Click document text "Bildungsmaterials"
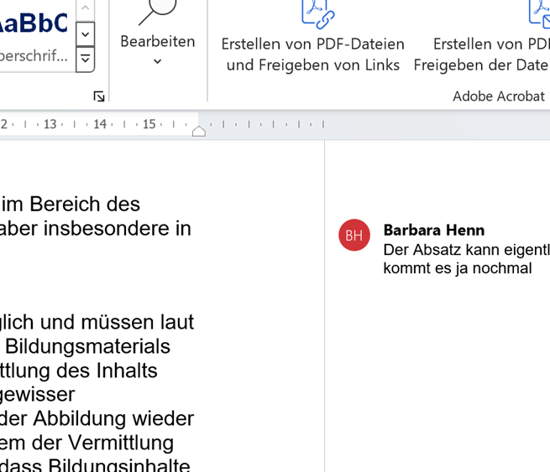 pos(87,346)
